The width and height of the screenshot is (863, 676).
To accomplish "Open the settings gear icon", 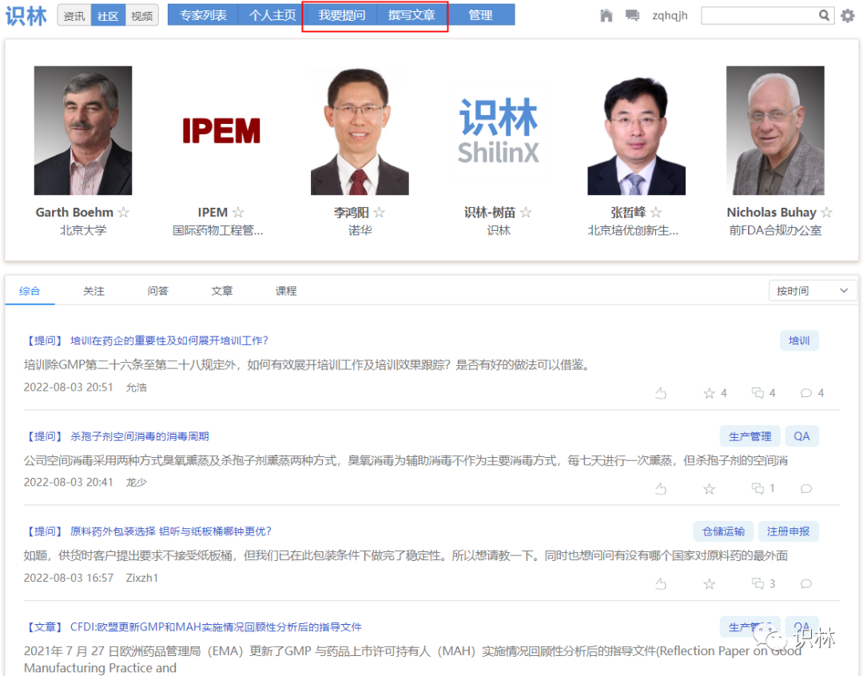I will pyautogui.click(x=848, y=15).
